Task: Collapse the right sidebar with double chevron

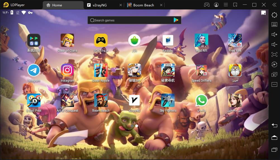Action: click(274, 5)
